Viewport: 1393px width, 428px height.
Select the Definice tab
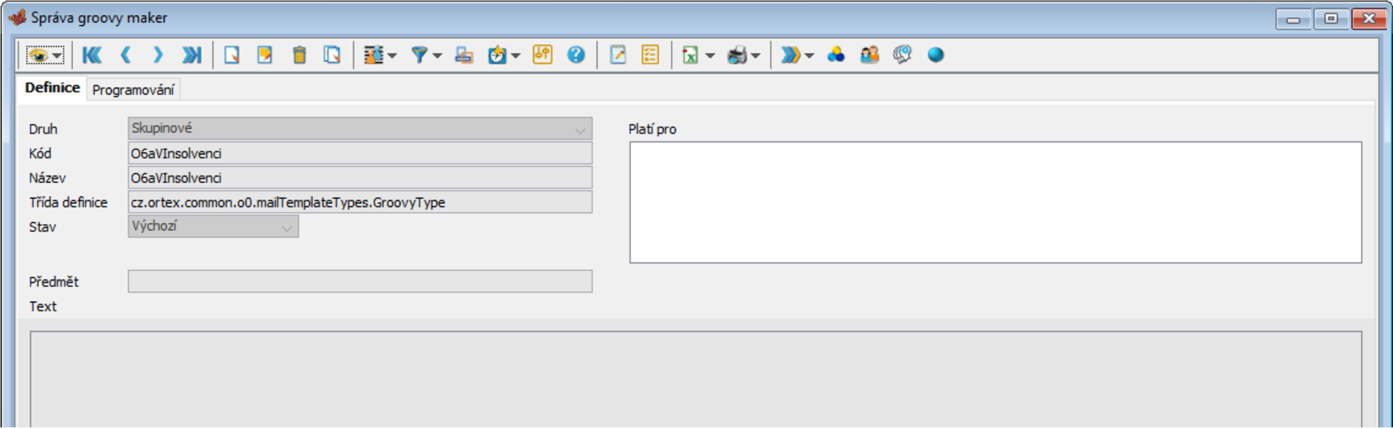point(52,88)
